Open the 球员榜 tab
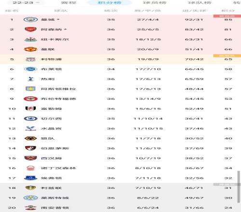 pos(154,2)
